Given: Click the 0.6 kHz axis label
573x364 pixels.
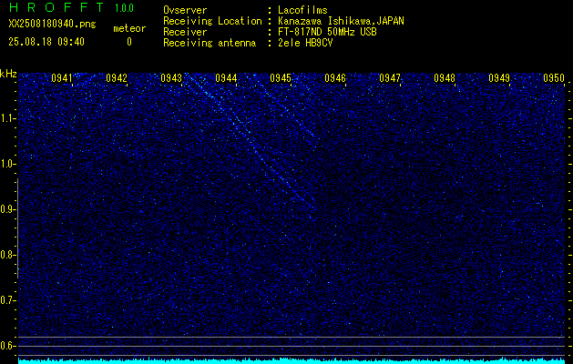Looking at the screenshot, I should [8, 346].
